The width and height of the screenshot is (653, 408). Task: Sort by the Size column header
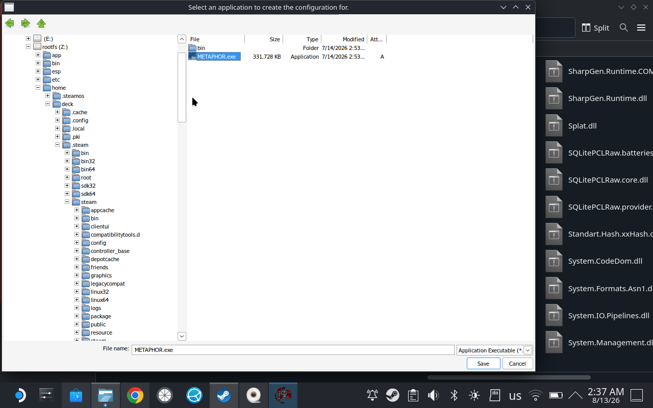(264, 39)
